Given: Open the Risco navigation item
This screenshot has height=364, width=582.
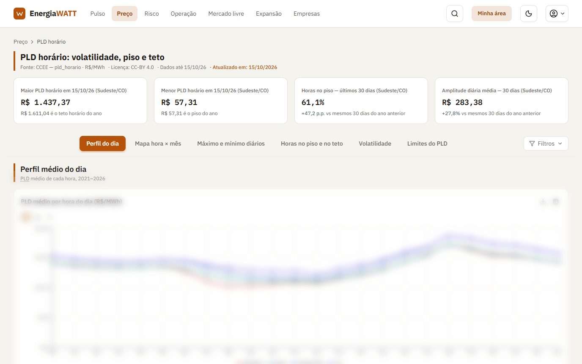Looking at the screenshot, I should coord(151,14).
